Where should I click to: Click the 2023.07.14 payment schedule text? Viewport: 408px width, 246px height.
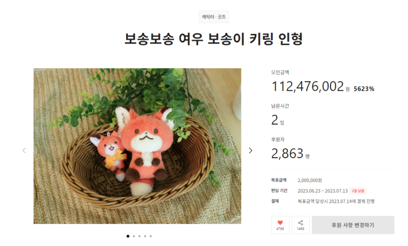[x=336, y=201]
